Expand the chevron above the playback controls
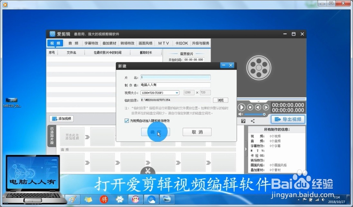The height and width of the screenshot is (207, 353). 258,101
